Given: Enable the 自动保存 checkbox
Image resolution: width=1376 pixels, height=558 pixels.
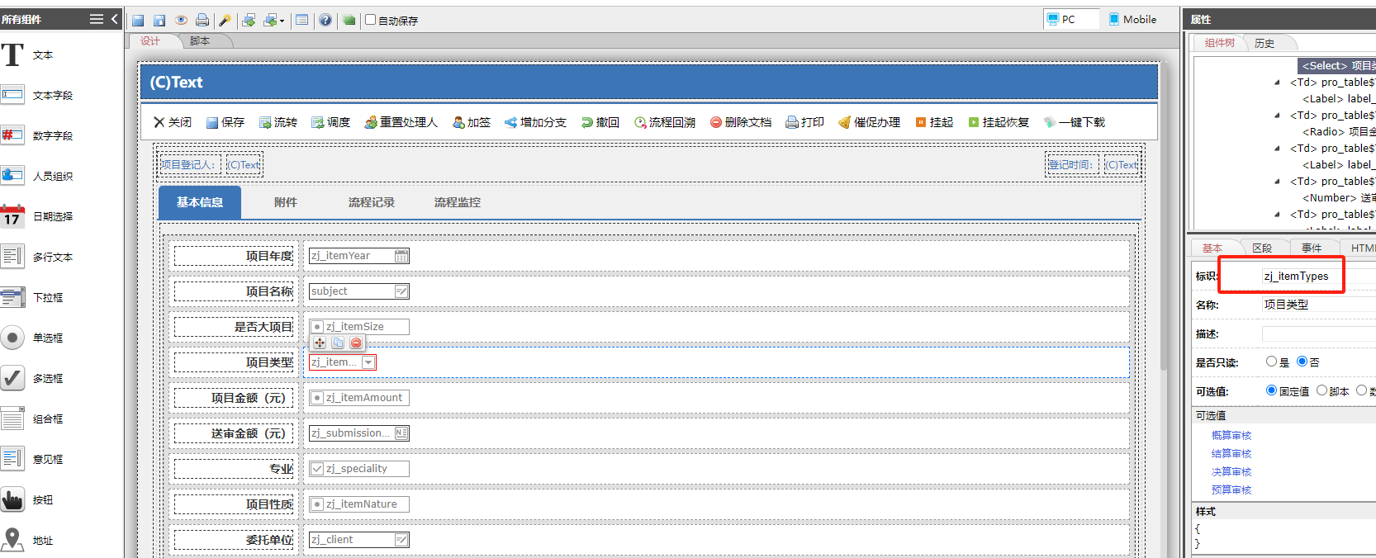Looking at the screenshot, I should pos(371,20).
